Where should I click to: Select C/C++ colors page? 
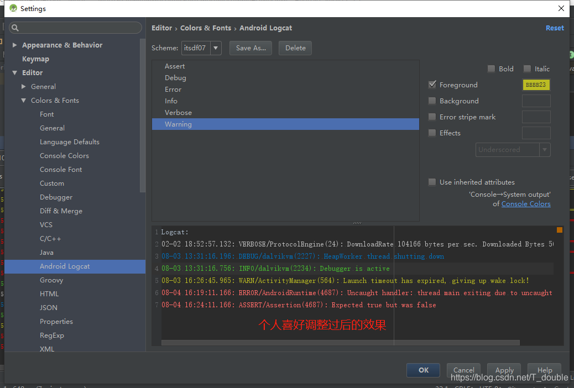pyautogui.click(x=50, y=239)
